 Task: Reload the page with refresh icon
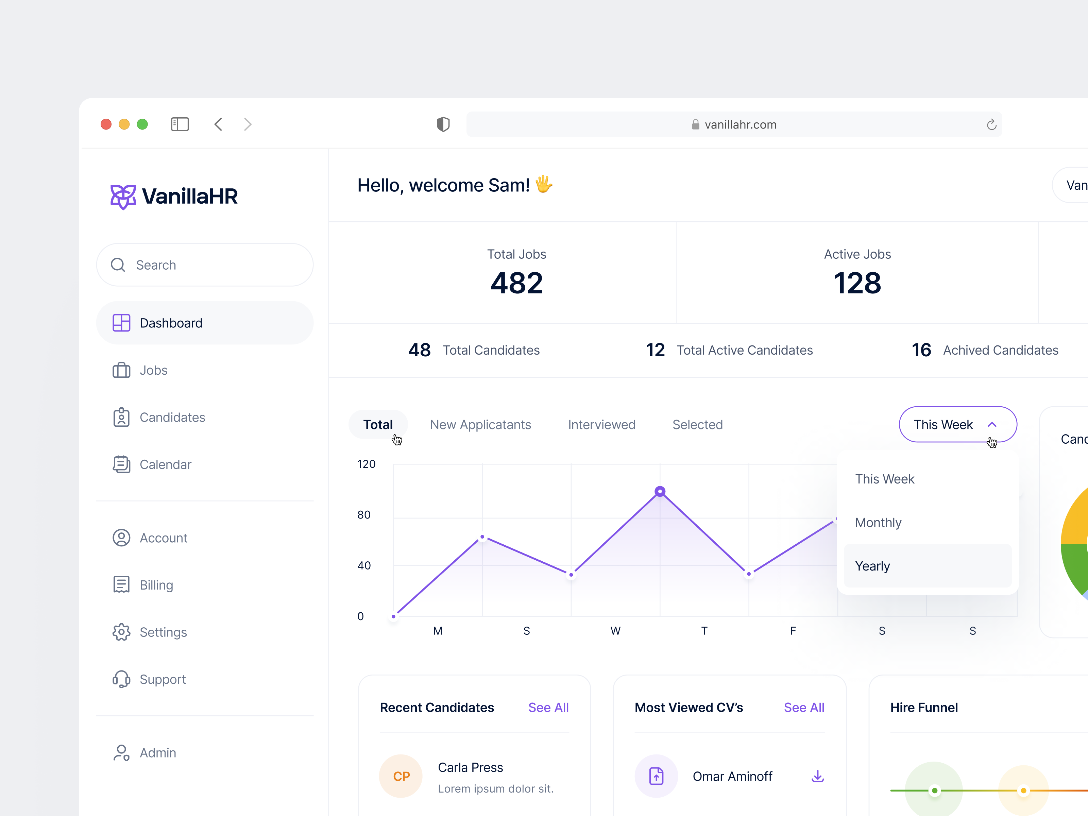coord(991,124)
